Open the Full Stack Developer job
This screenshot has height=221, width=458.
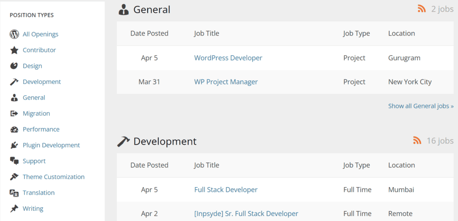[x=226, y=190]
